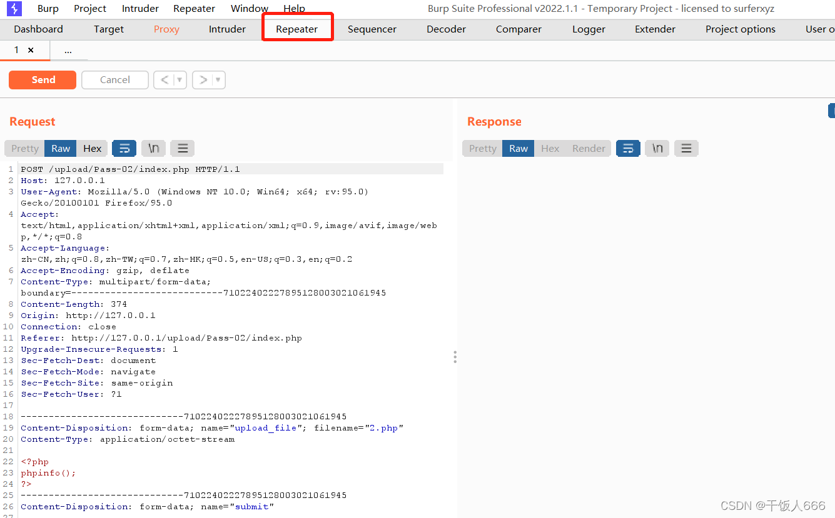835x518 pixels.
Task: Click the <?php opening tag line
Action: click(x=34, y=462)
